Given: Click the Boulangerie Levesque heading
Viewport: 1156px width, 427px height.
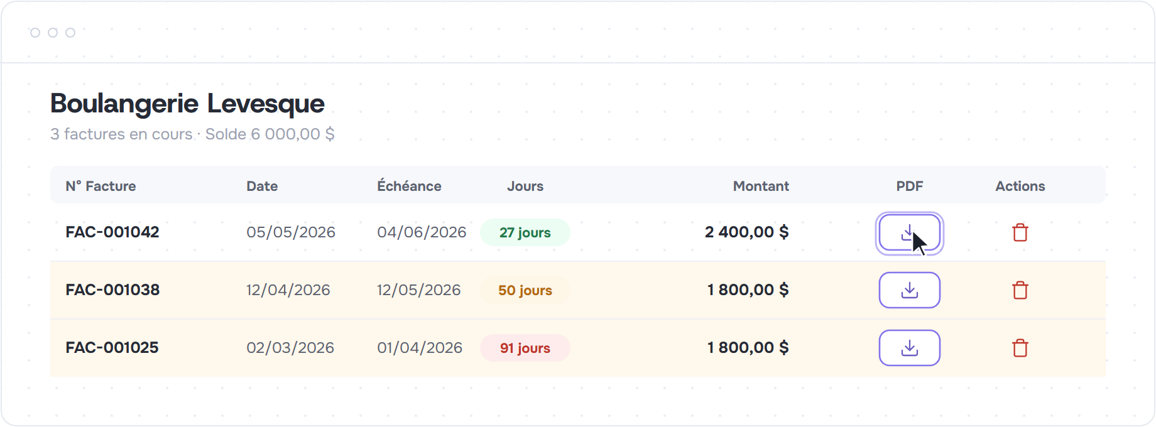Looking at the screenshot, I should (x=187, y=104).
